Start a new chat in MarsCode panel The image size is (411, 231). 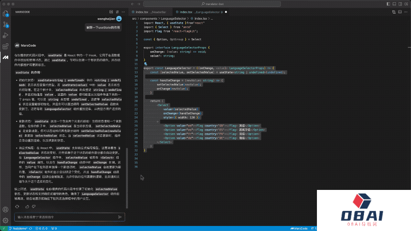tap(111, 11)
